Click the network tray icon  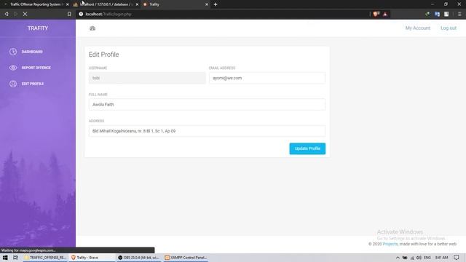tap(412, 258)
